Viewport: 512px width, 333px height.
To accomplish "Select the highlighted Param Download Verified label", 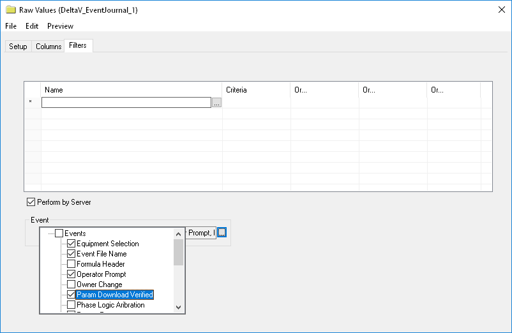I will point(115,295).
